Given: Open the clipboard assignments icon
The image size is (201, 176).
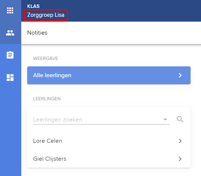Looking at the screenshot, I should click(x=10, y=55).
